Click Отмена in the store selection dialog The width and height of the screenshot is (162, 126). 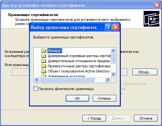tap(104, 98)
